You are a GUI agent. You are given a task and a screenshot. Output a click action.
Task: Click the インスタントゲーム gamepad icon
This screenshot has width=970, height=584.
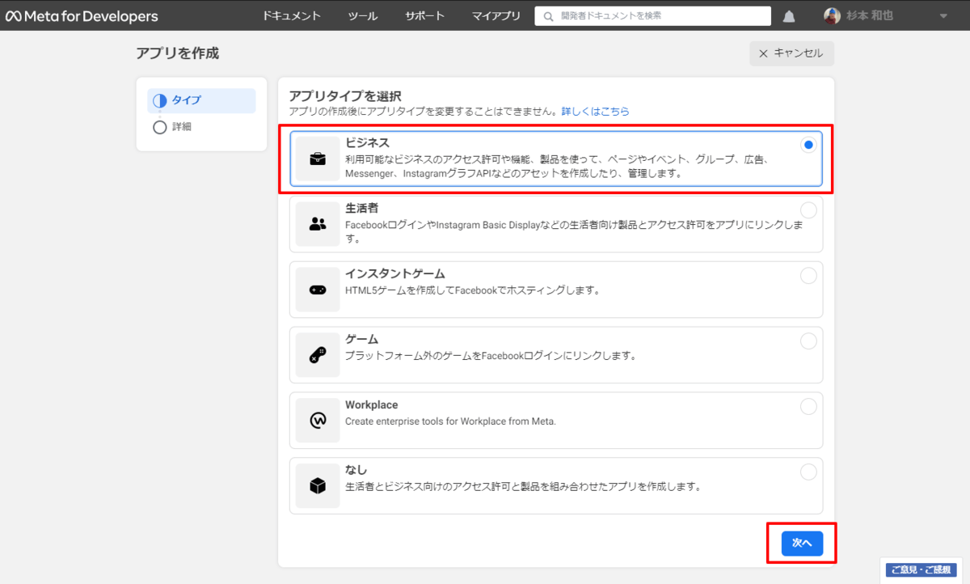[x=318, y=290]
